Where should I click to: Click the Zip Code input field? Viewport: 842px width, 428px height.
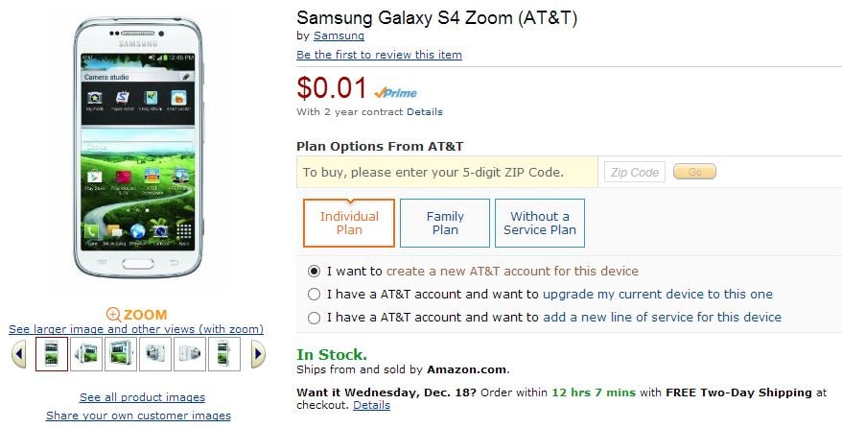633,173
